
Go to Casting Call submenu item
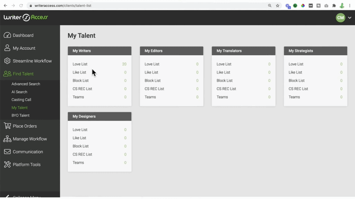click(21, 99)
